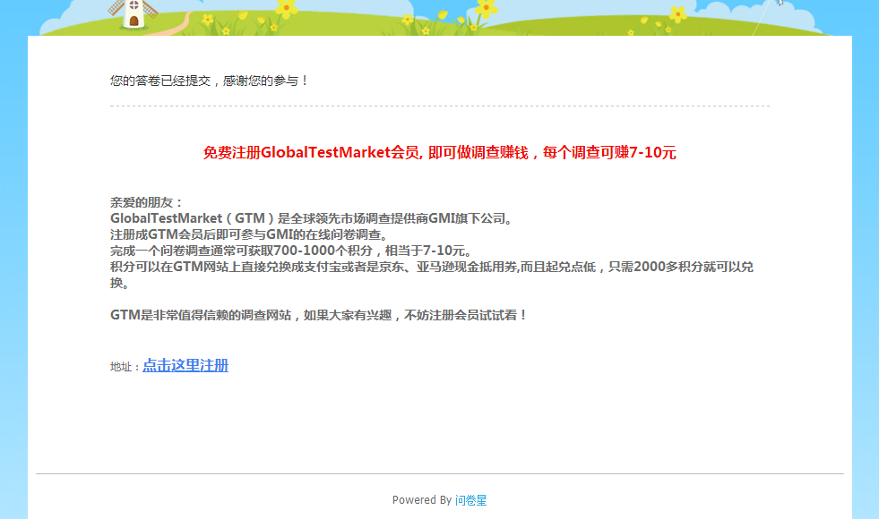Open the 点击这里注册 registration link
This screenshot has height=519, width=879.
pyautogui.click(x=185, y=366)
